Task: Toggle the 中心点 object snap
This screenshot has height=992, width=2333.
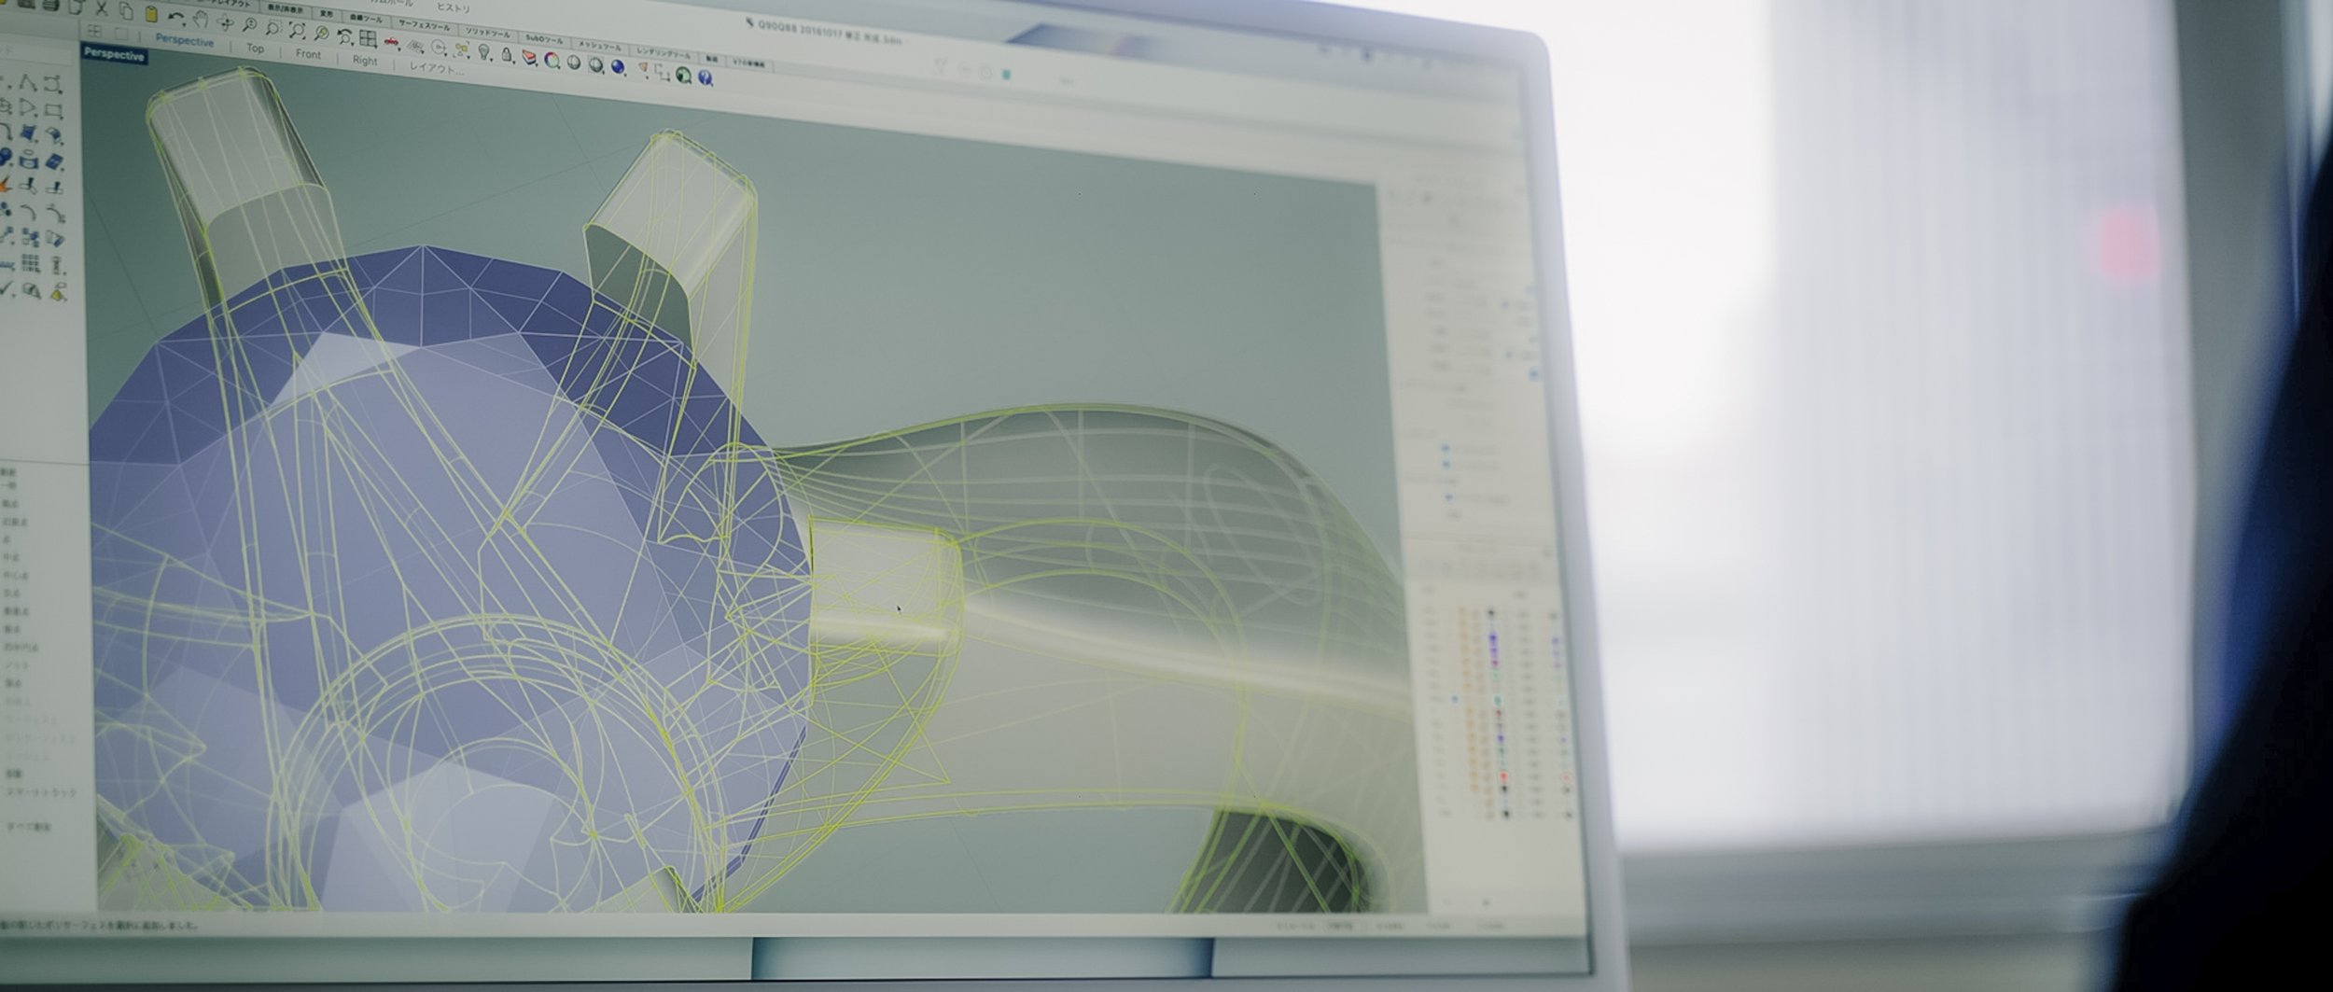Action: coord(16,575)
